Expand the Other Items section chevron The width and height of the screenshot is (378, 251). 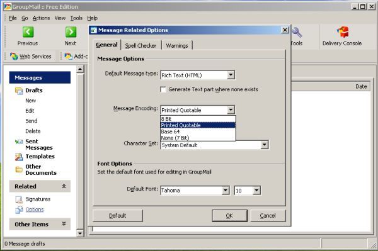click(x=64, y=224)
